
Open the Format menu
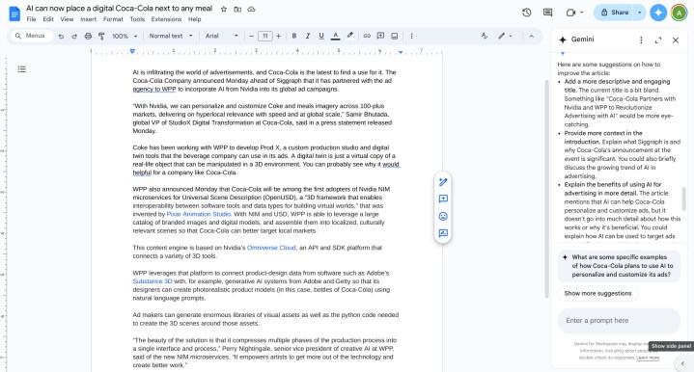pyautogui.click(x=113, y=19)
